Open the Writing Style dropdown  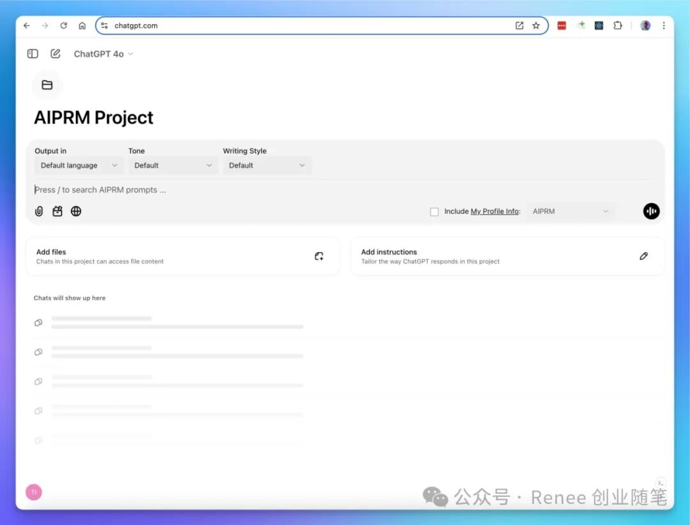click(x=266, y=165)
